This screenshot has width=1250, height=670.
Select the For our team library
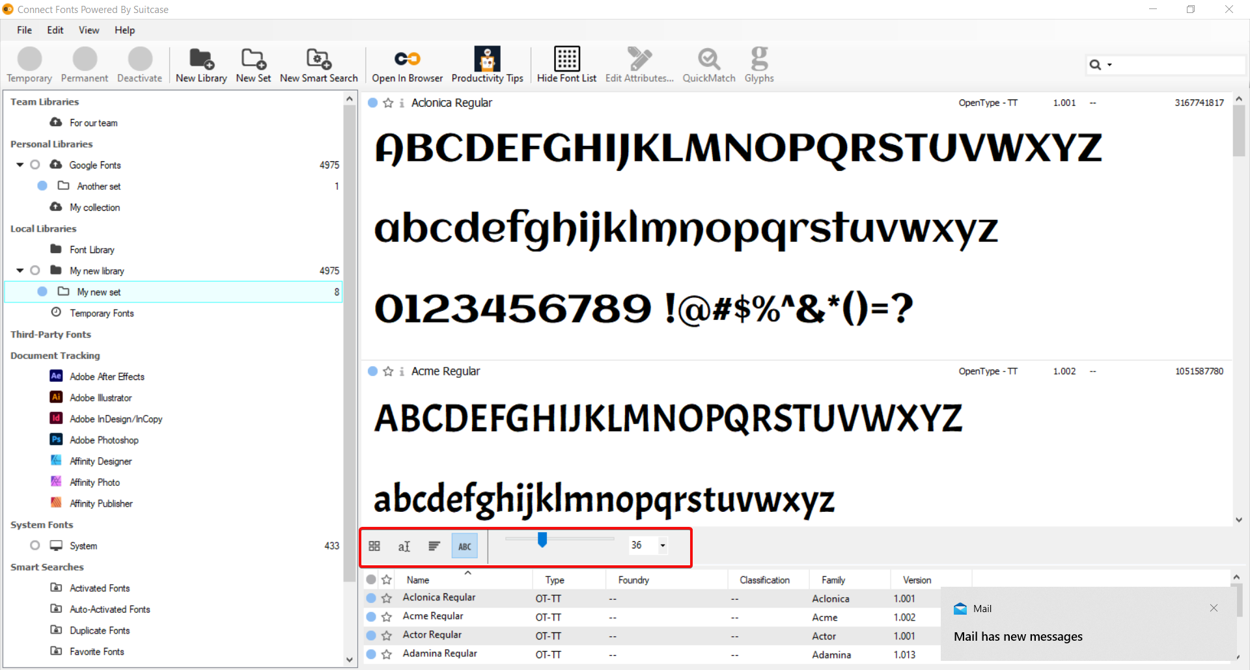pyautogui.click(x=93, y=122)
